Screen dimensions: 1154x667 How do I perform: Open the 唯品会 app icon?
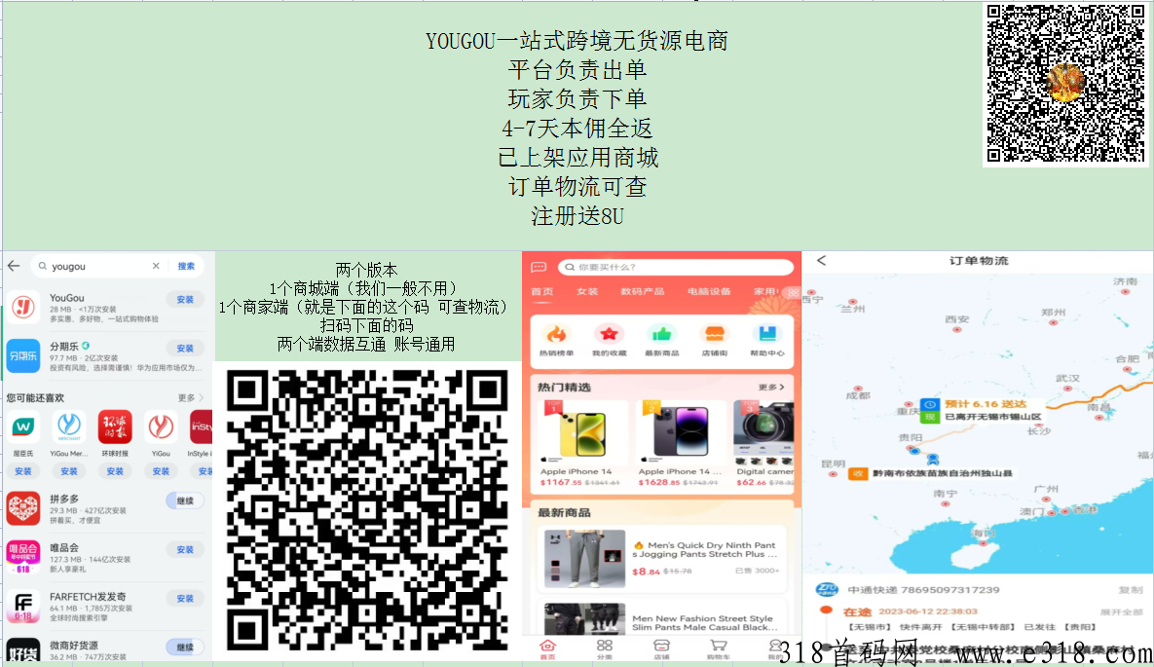pos(23,557)
